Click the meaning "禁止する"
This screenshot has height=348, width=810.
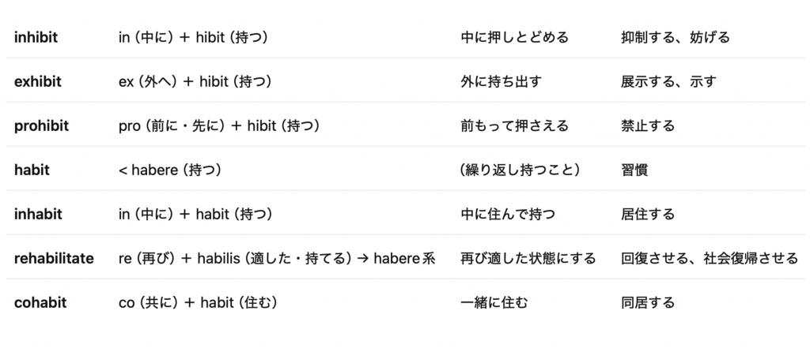[648, 125]
